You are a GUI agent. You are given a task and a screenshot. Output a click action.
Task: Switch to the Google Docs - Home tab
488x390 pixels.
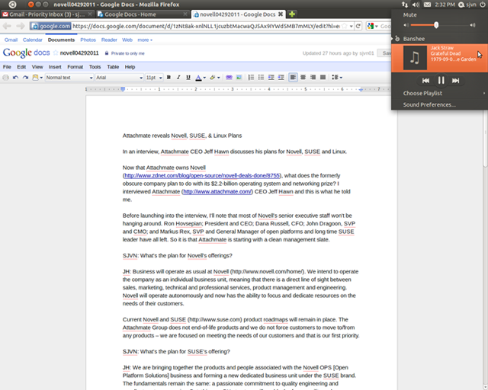(x=143, y=14)
